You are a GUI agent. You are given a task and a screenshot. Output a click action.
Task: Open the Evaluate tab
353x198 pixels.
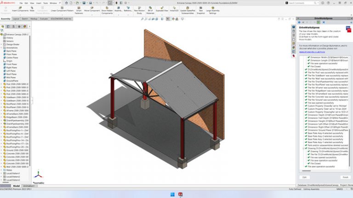[45, 19]
